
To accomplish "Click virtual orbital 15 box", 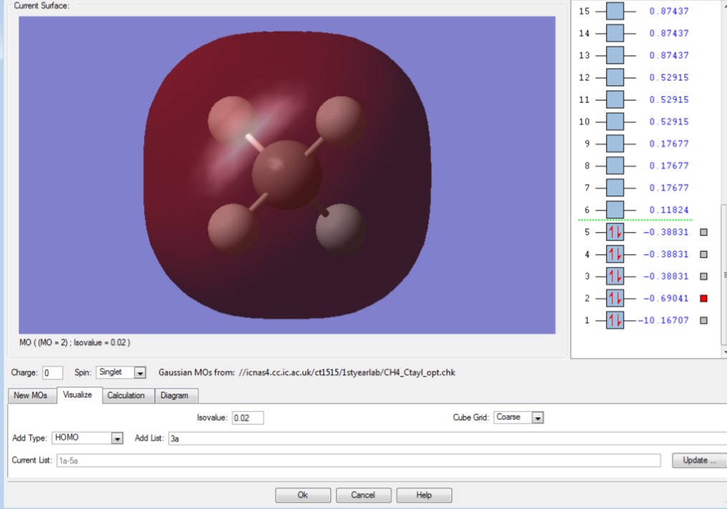I will tap(615, 11).
